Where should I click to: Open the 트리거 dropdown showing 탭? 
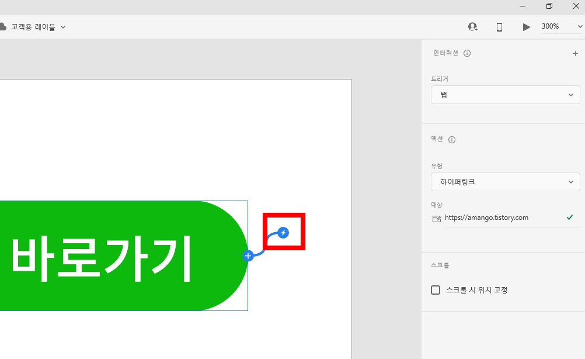(504, 94)
